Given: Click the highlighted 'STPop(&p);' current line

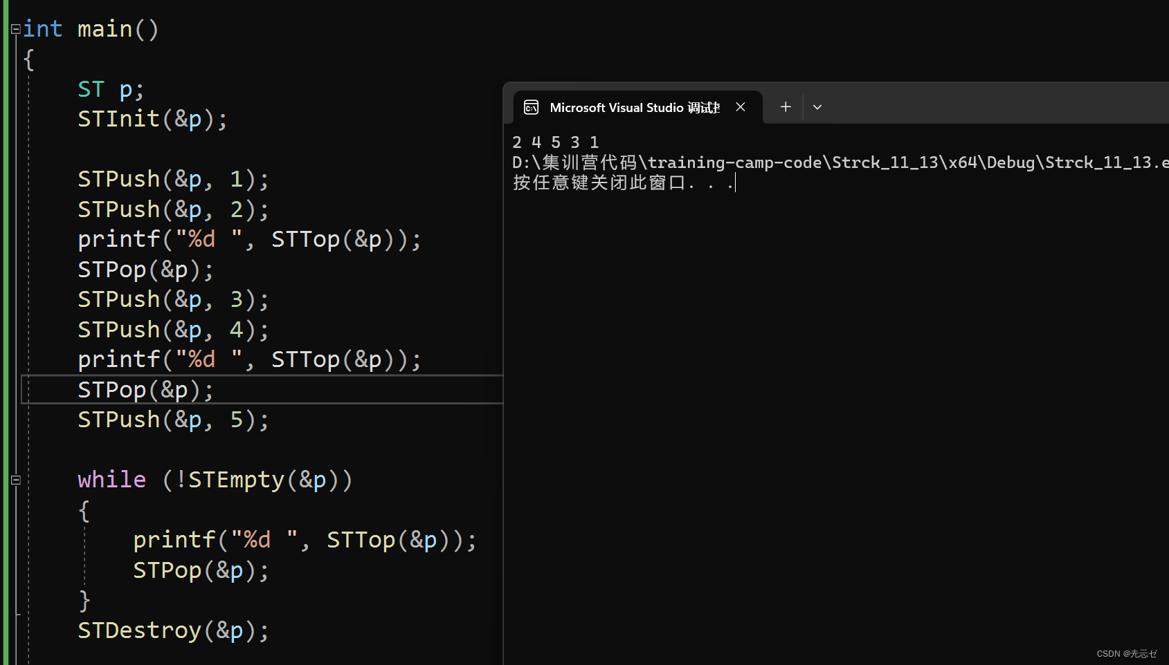Looking at the screenshot, I should pyautogui.click(x=145, y=390).
